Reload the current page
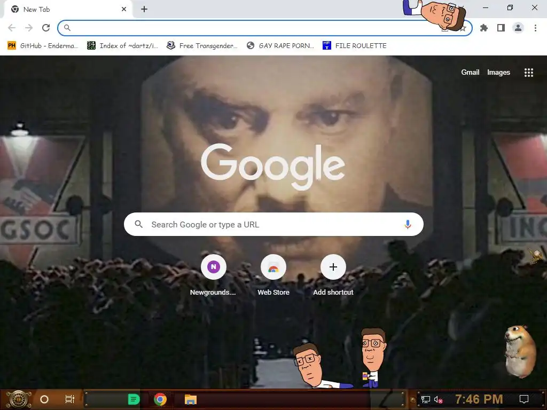This screenshot has width=547, height=410. pos(46,28)
